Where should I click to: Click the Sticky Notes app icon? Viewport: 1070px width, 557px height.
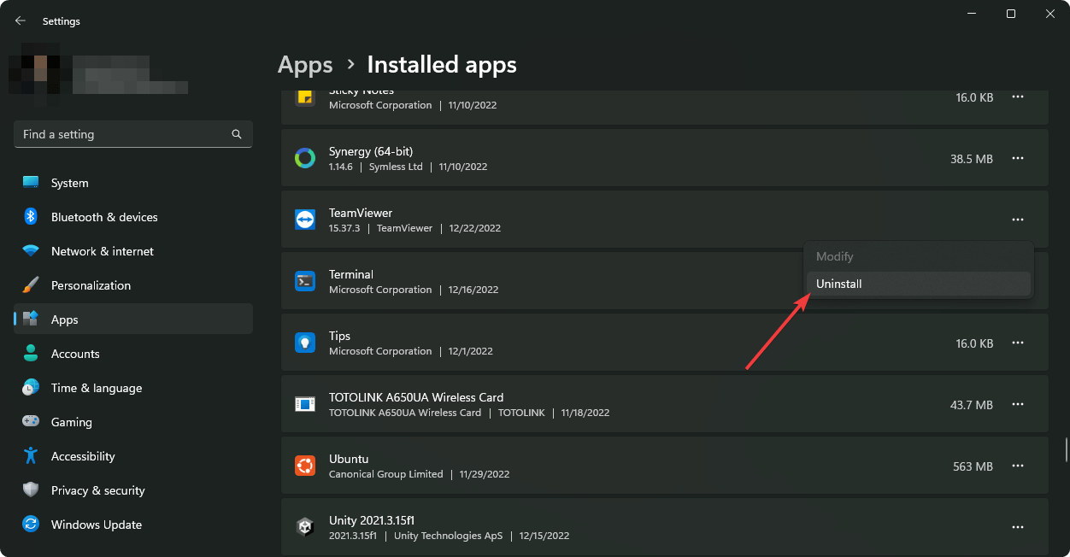(305, 97)
